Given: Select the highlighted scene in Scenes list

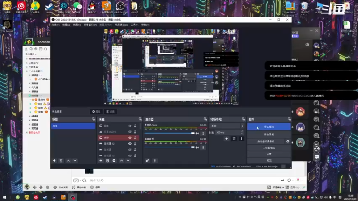Looking at the screenshot, I should 73,126.
